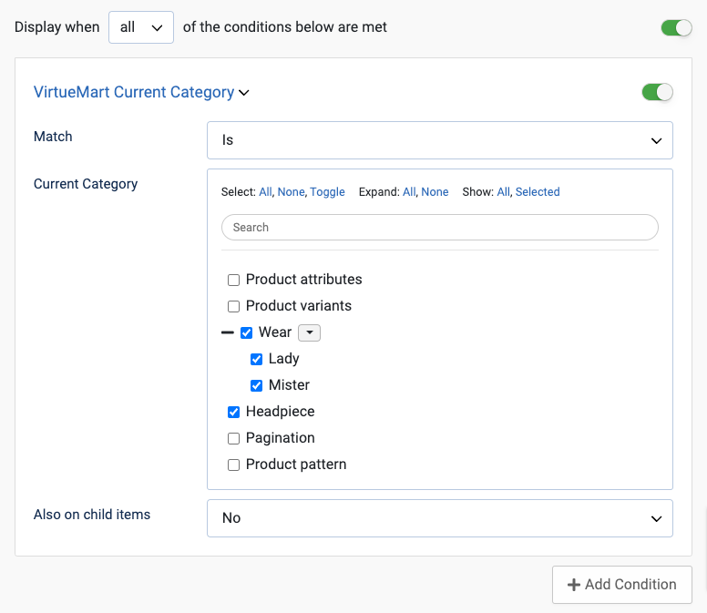
Task: Click the Lady category label
Action: tap(283, 359)
